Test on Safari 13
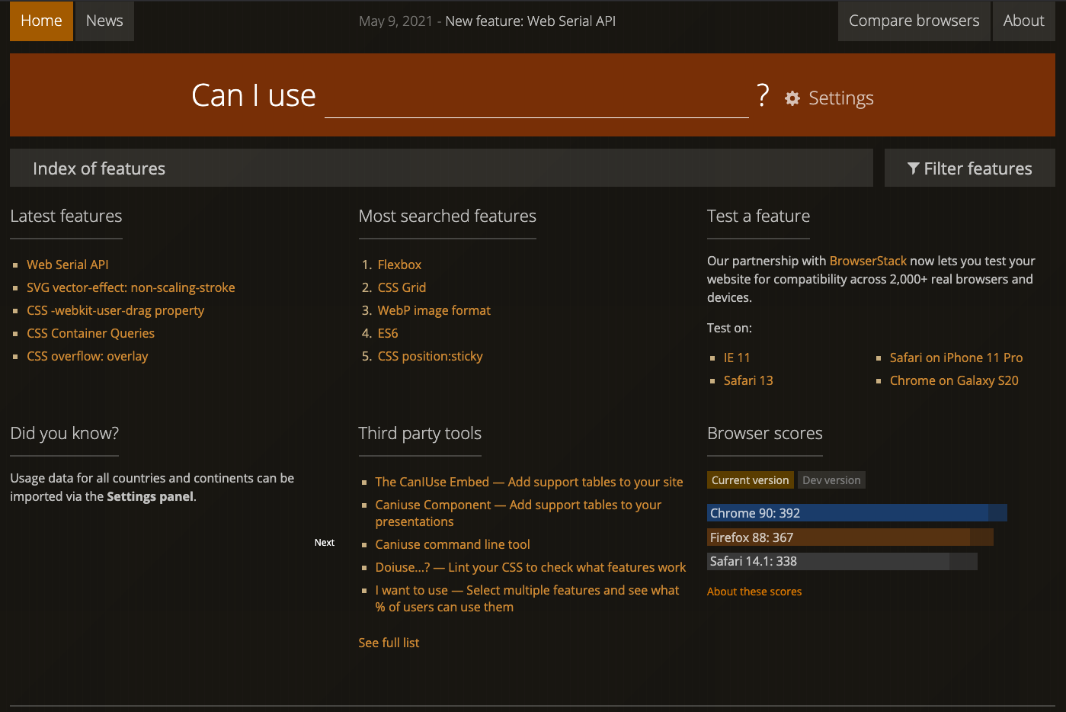Image resolution: width=1066 pixels, height=712 pixels. pyautogui.click(x=748, y=380)
